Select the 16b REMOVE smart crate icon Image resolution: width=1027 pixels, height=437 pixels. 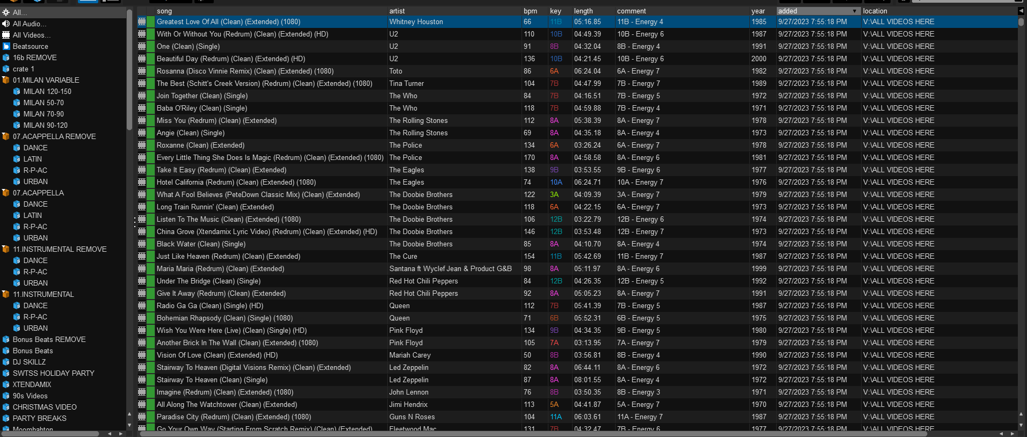6,57
